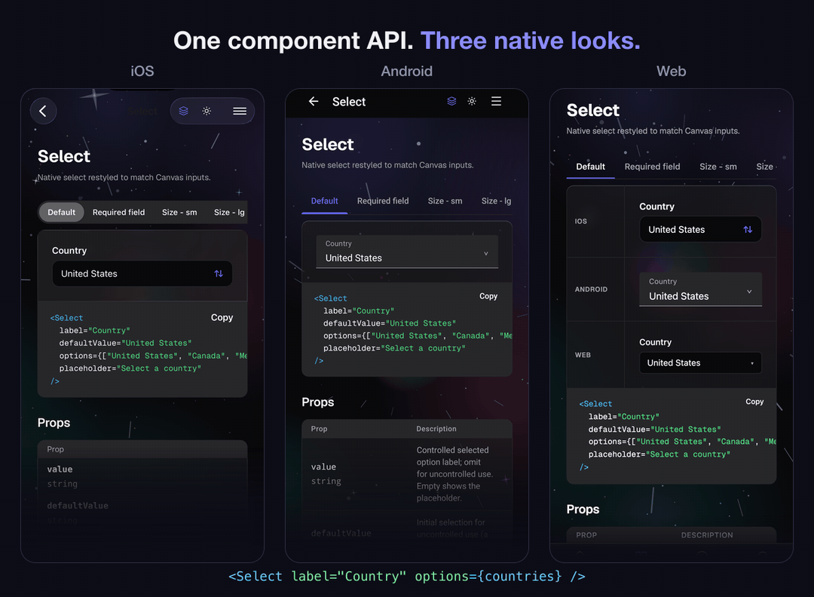
Task: Open the Web panel ANDROID-row Country dropdown
Action: (x=700, y=289)
